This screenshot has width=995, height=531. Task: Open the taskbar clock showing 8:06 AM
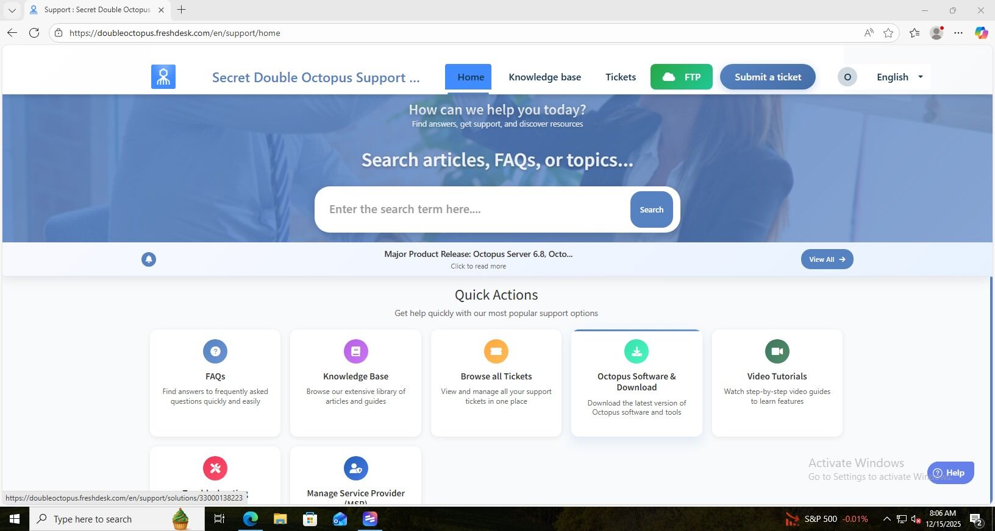pyautogui.click(x=943, y=519)
